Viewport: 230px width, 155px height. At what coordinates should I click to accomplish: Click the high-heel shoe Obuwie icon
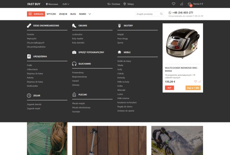point(74,26)
